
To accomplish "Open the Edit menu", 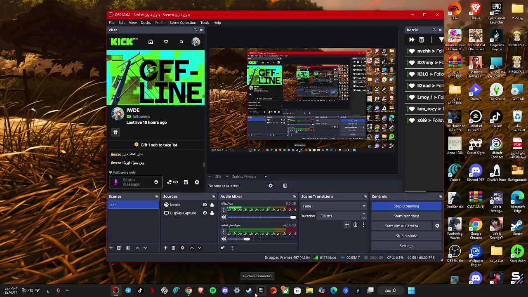I will tap(122, 23).
